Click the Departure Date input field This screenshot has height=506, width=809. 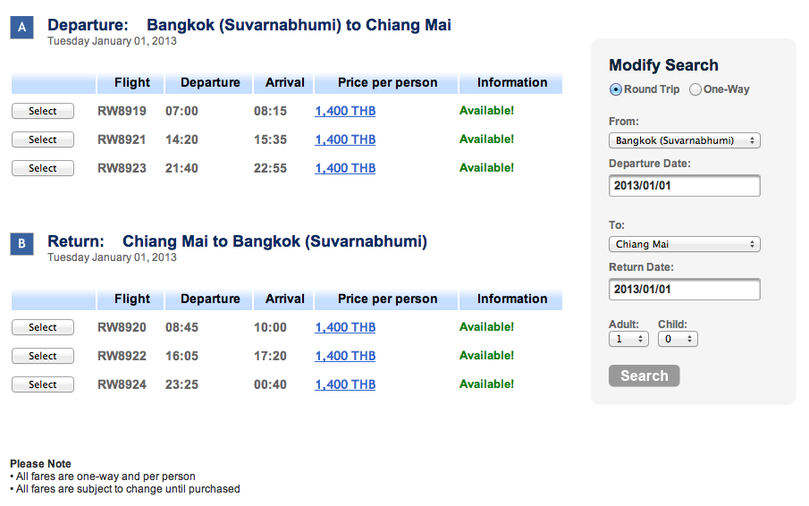(685, 186)
